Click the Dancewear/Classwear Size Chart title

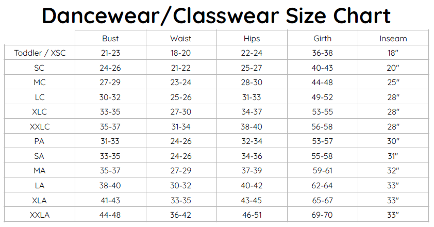pos(216,16)
